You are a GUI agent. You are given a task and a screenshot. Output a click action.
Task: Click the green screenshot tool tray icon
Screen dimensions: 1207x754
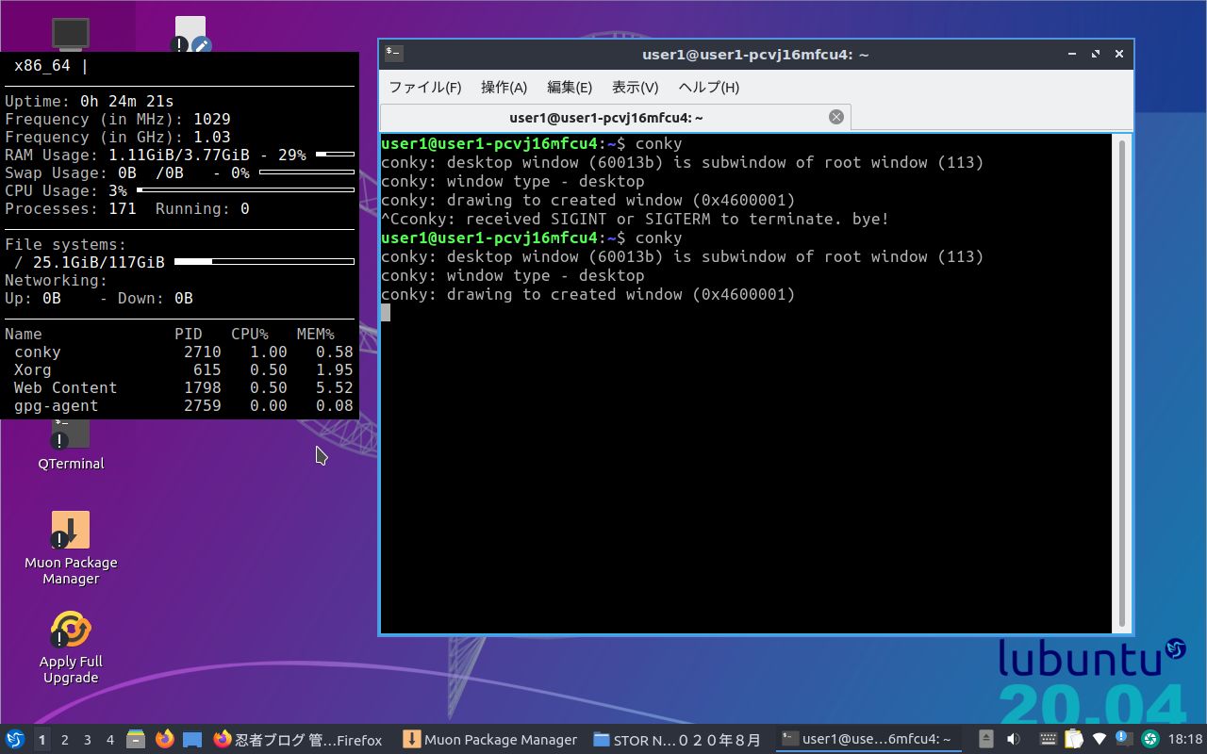point(1149,740)
